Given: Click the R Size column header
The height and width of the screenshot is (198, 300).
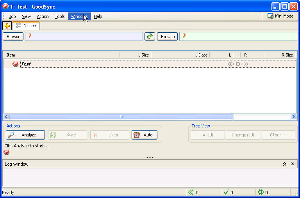Looking at the screenshot, I should click(280, 55).
